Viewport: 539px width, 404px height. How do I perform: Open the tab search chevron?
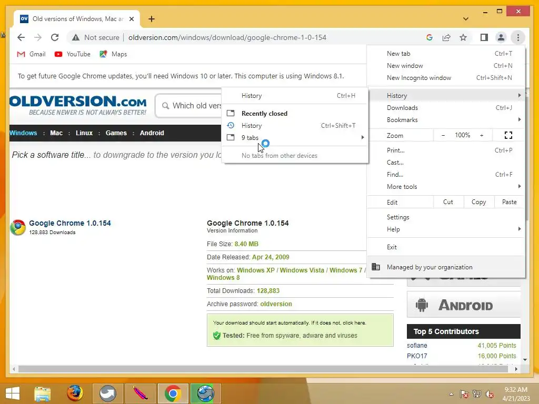pyautogui.click(x=466, y=19)
